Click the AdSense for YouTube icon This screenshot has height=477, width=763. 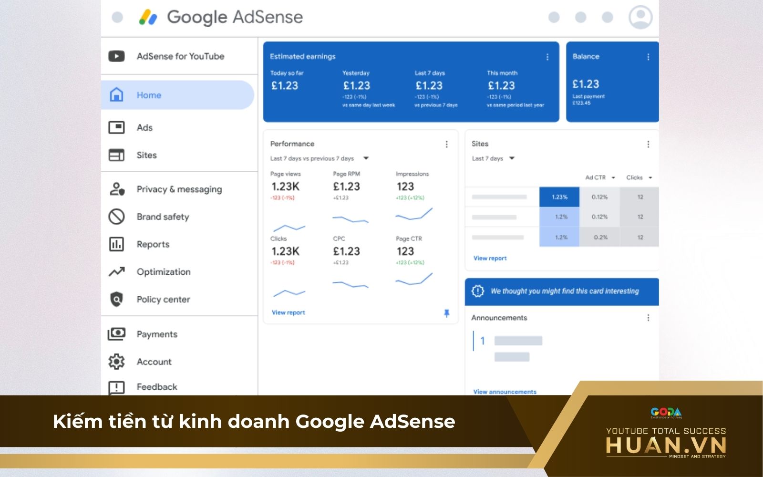[116, 56]
